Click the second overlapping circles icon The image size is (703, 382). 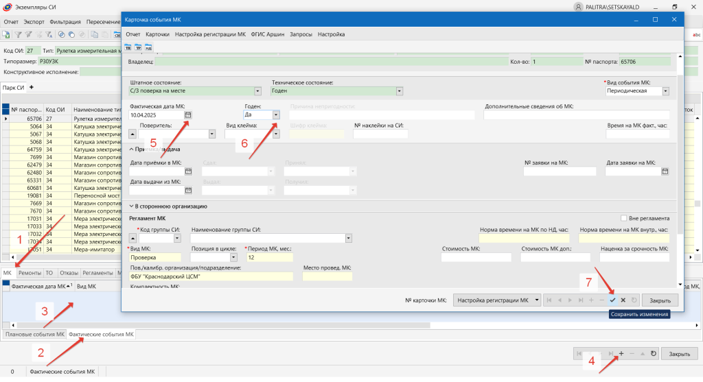71,34
